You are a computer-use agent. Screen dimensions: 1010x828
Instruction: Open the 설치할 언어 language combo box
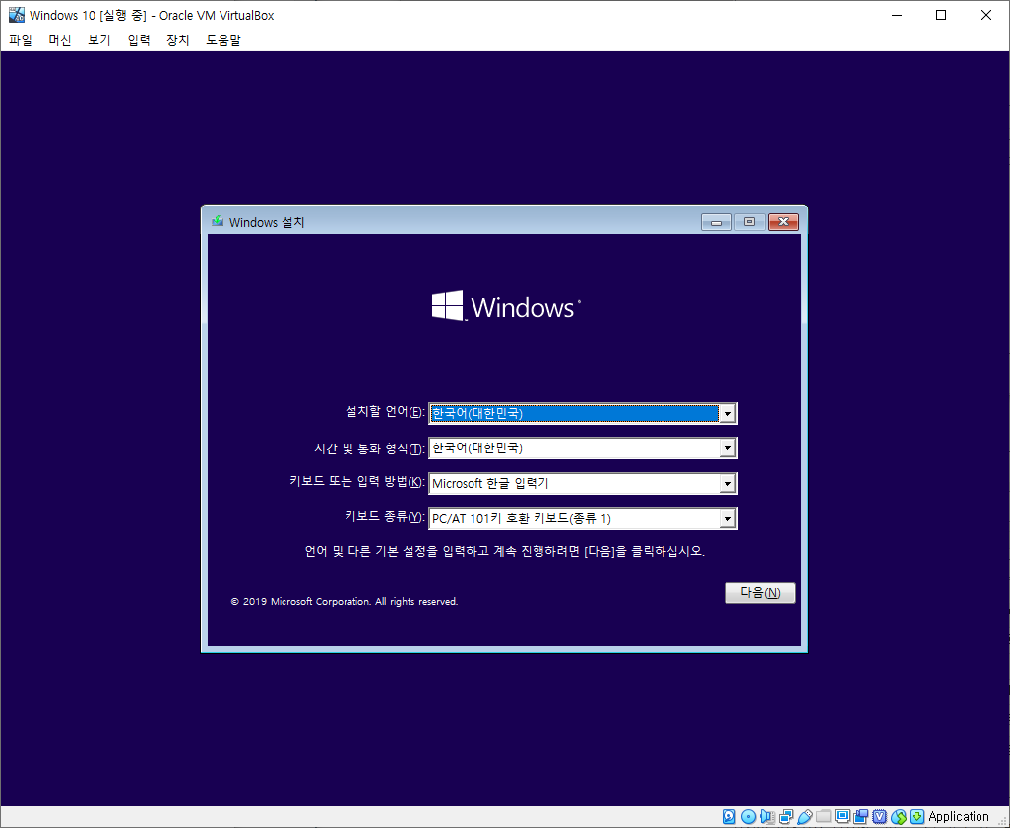coord(583,413)
